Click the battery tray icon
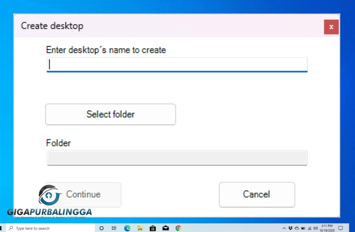This screenshot has height=232, width=355. (303, 228)
